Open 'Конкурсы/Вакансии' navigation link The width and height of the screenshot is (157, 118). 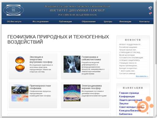point(130,111)
